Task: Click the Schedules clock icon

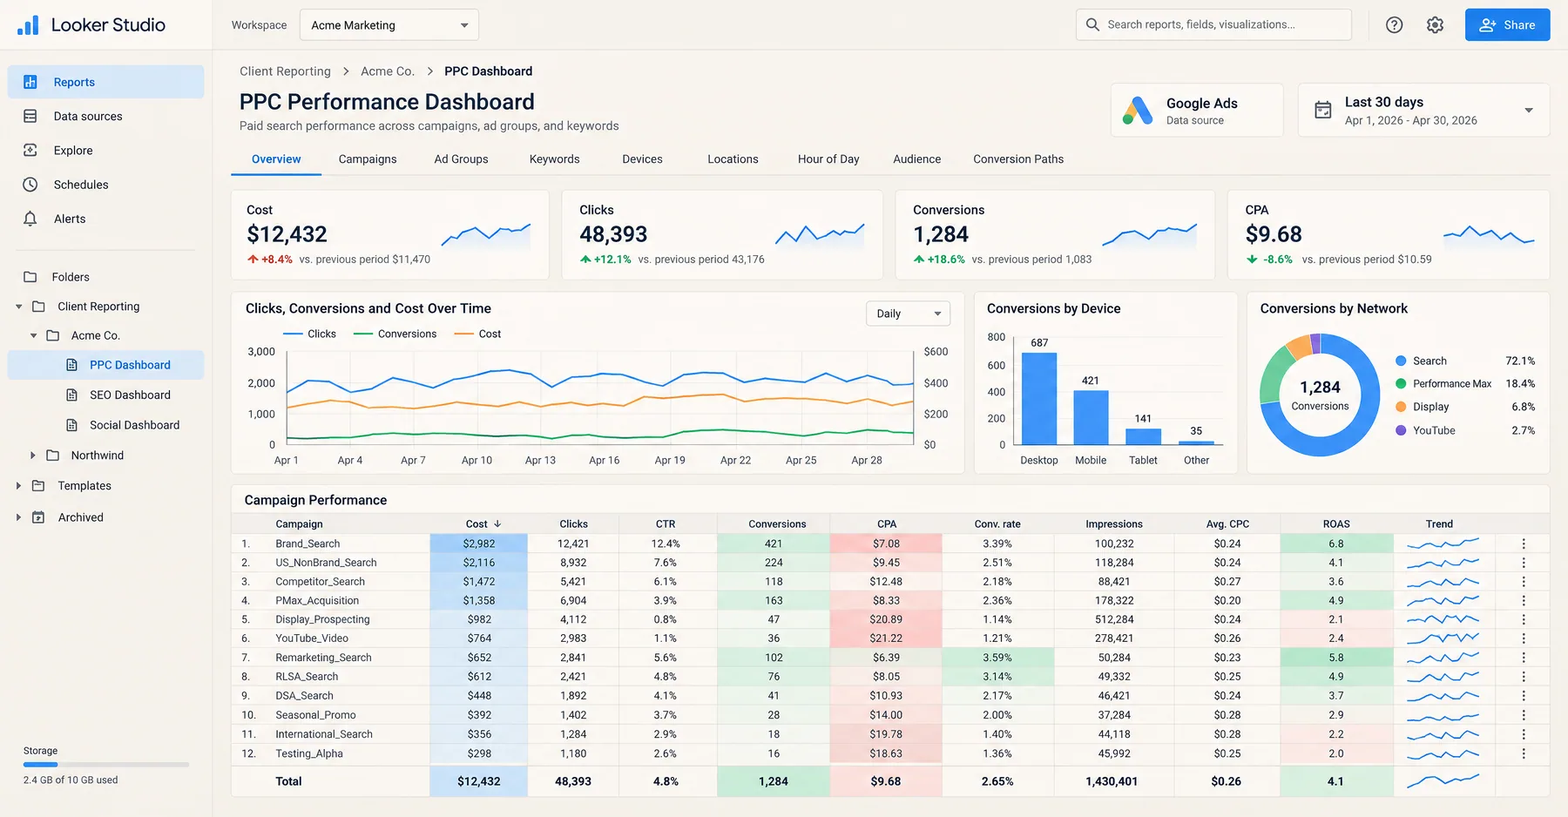Action: 30,185
